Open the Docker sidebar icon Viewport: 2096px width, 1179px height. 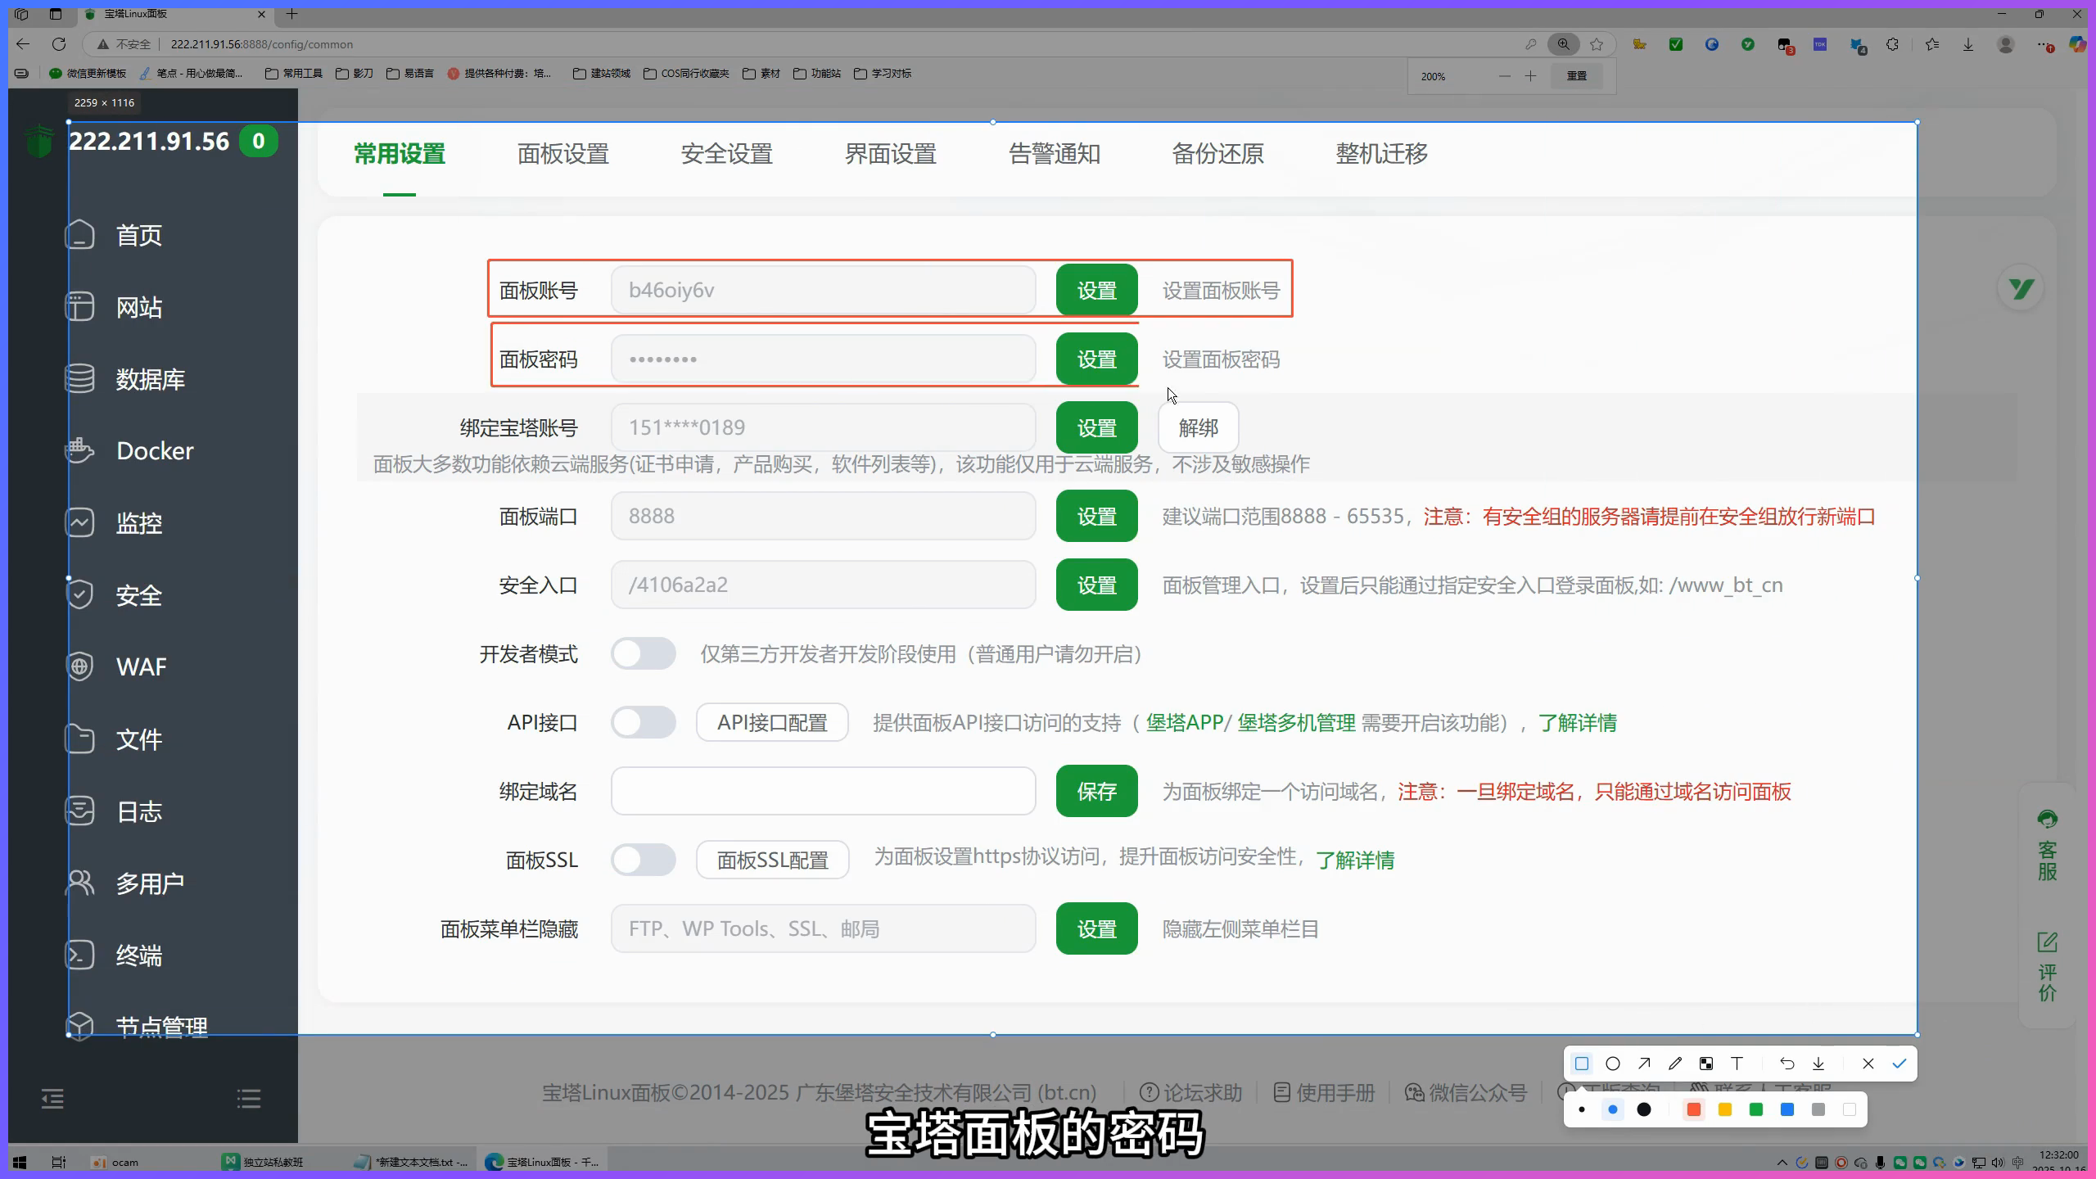79,450
